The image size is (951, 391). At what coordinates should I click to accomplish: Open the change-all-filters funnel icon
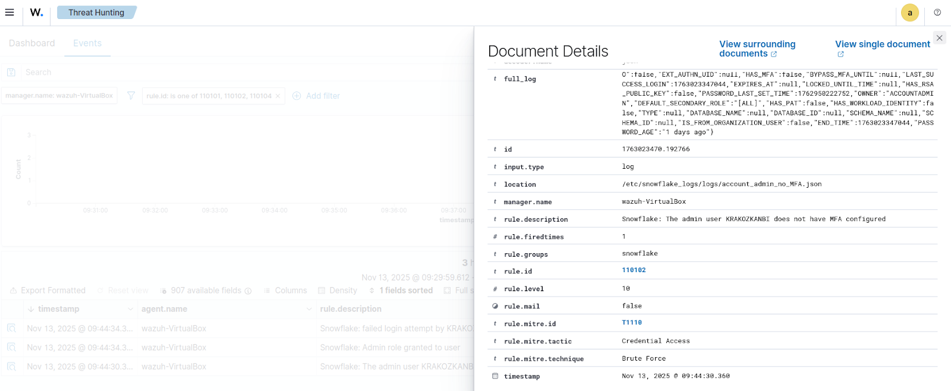[x=131, y=96]
